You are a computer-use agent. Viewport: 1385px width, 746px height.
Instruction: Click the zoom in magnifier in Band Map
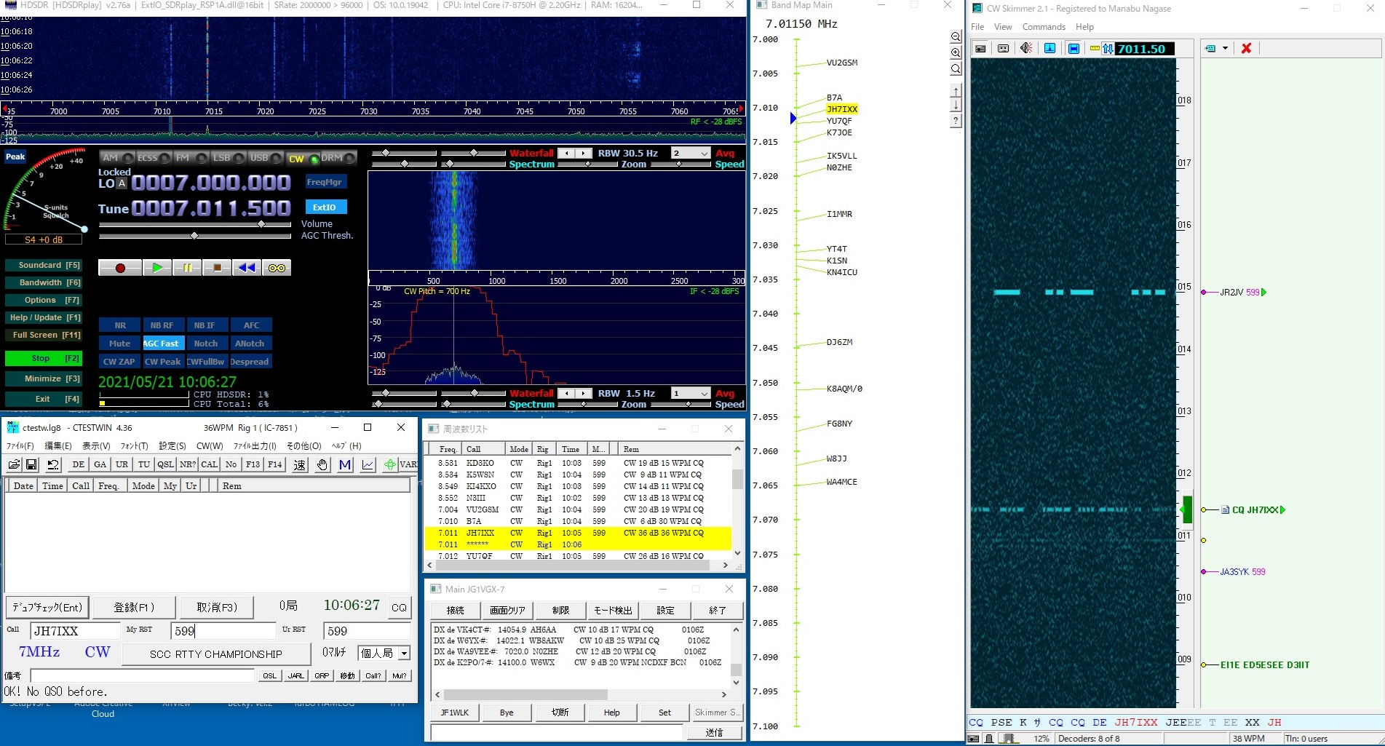[956, 52]
